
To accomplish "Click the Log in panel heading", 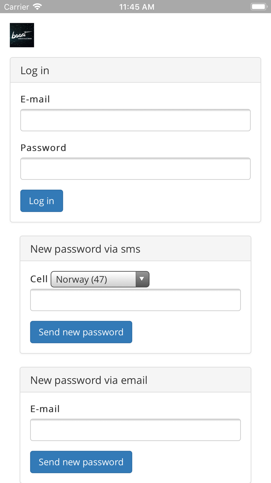I will click(x=35, y=70).
